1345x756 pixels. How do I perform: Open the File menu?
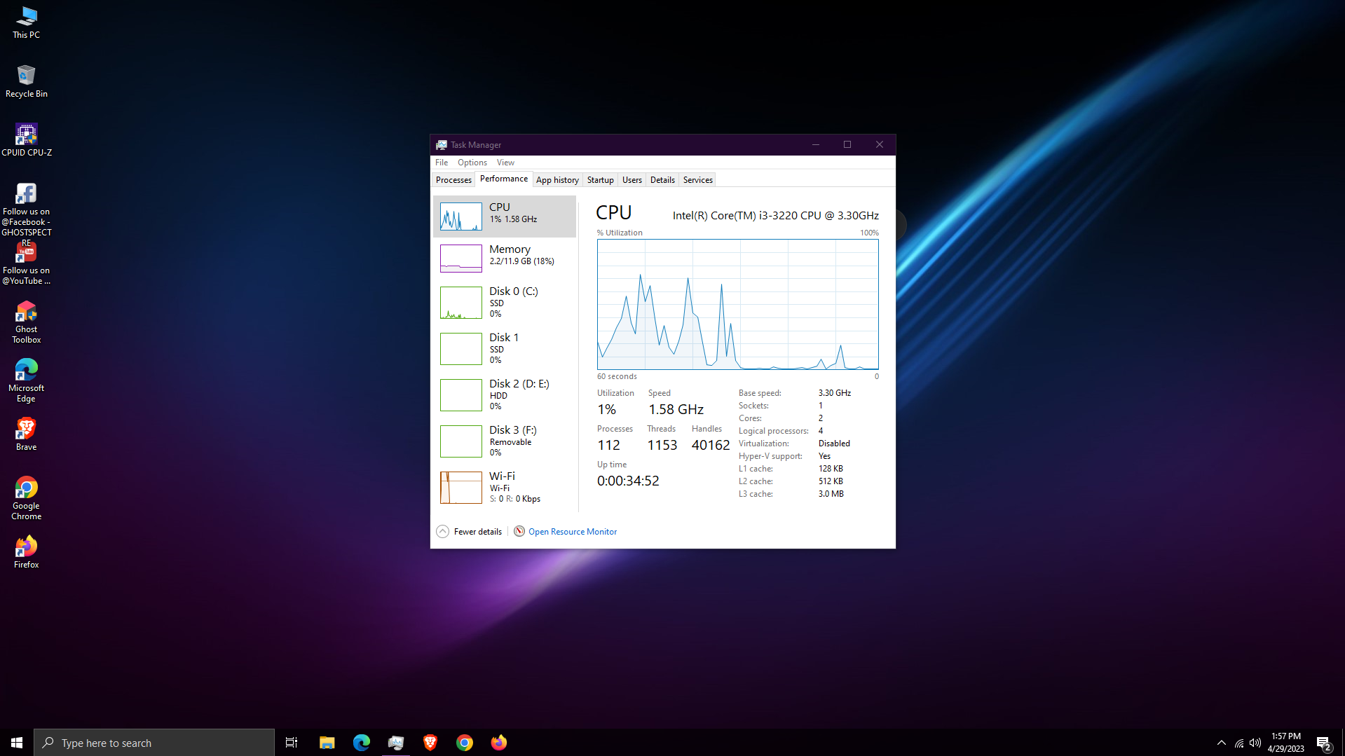tap(442, 163)
